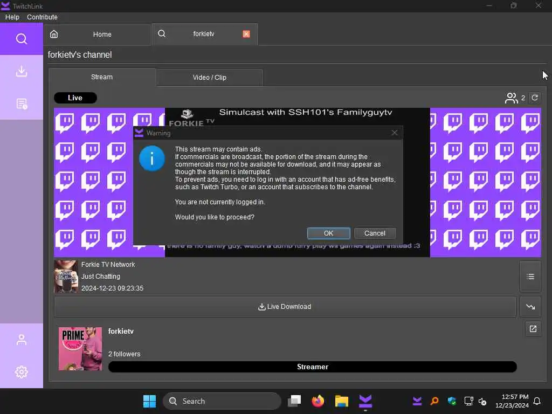Cancel the ads warning dialog

pos(375,233)
